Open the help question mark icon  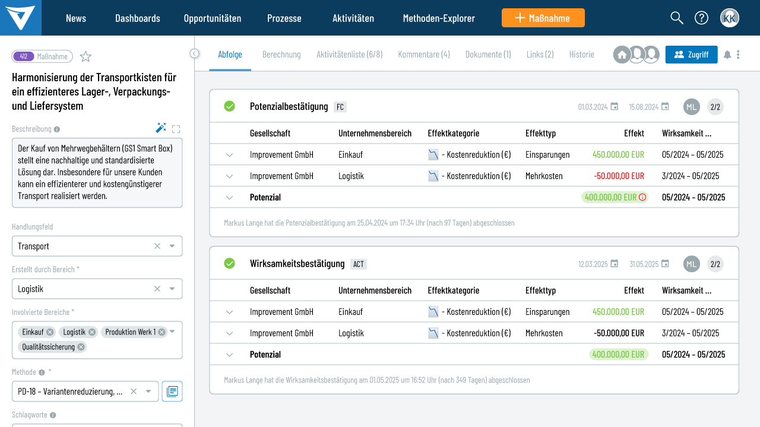[x=701, y=18]
